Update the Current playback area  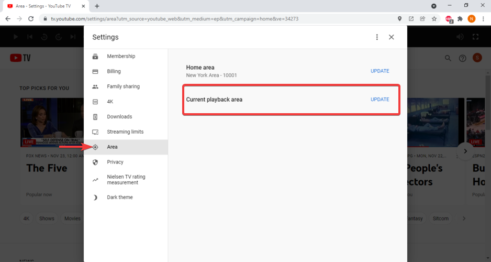380,100
